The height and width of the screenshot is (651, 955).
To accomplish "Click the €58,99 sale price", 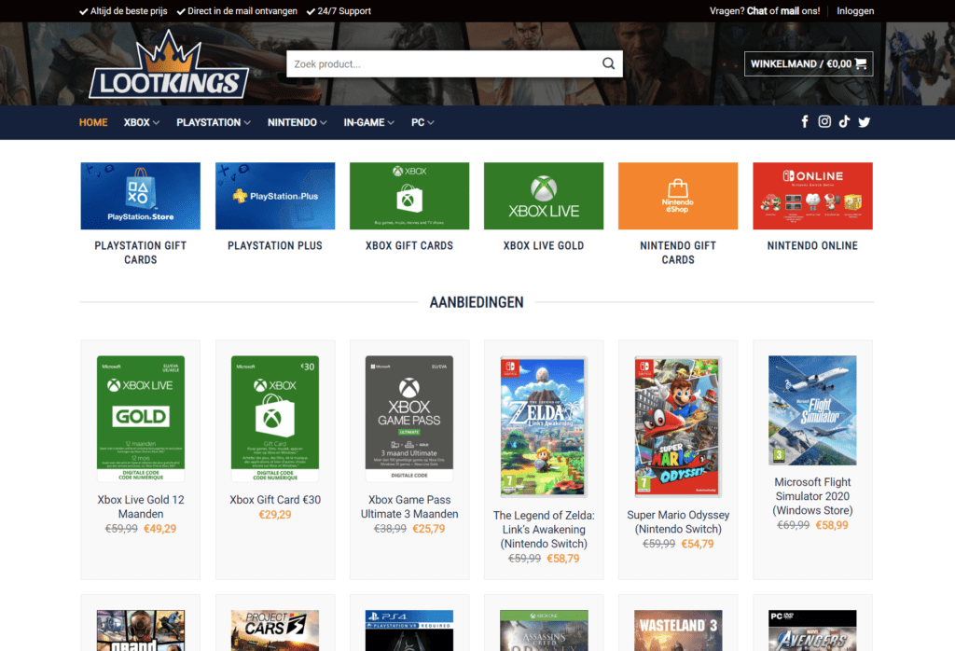I will [832, 525].
